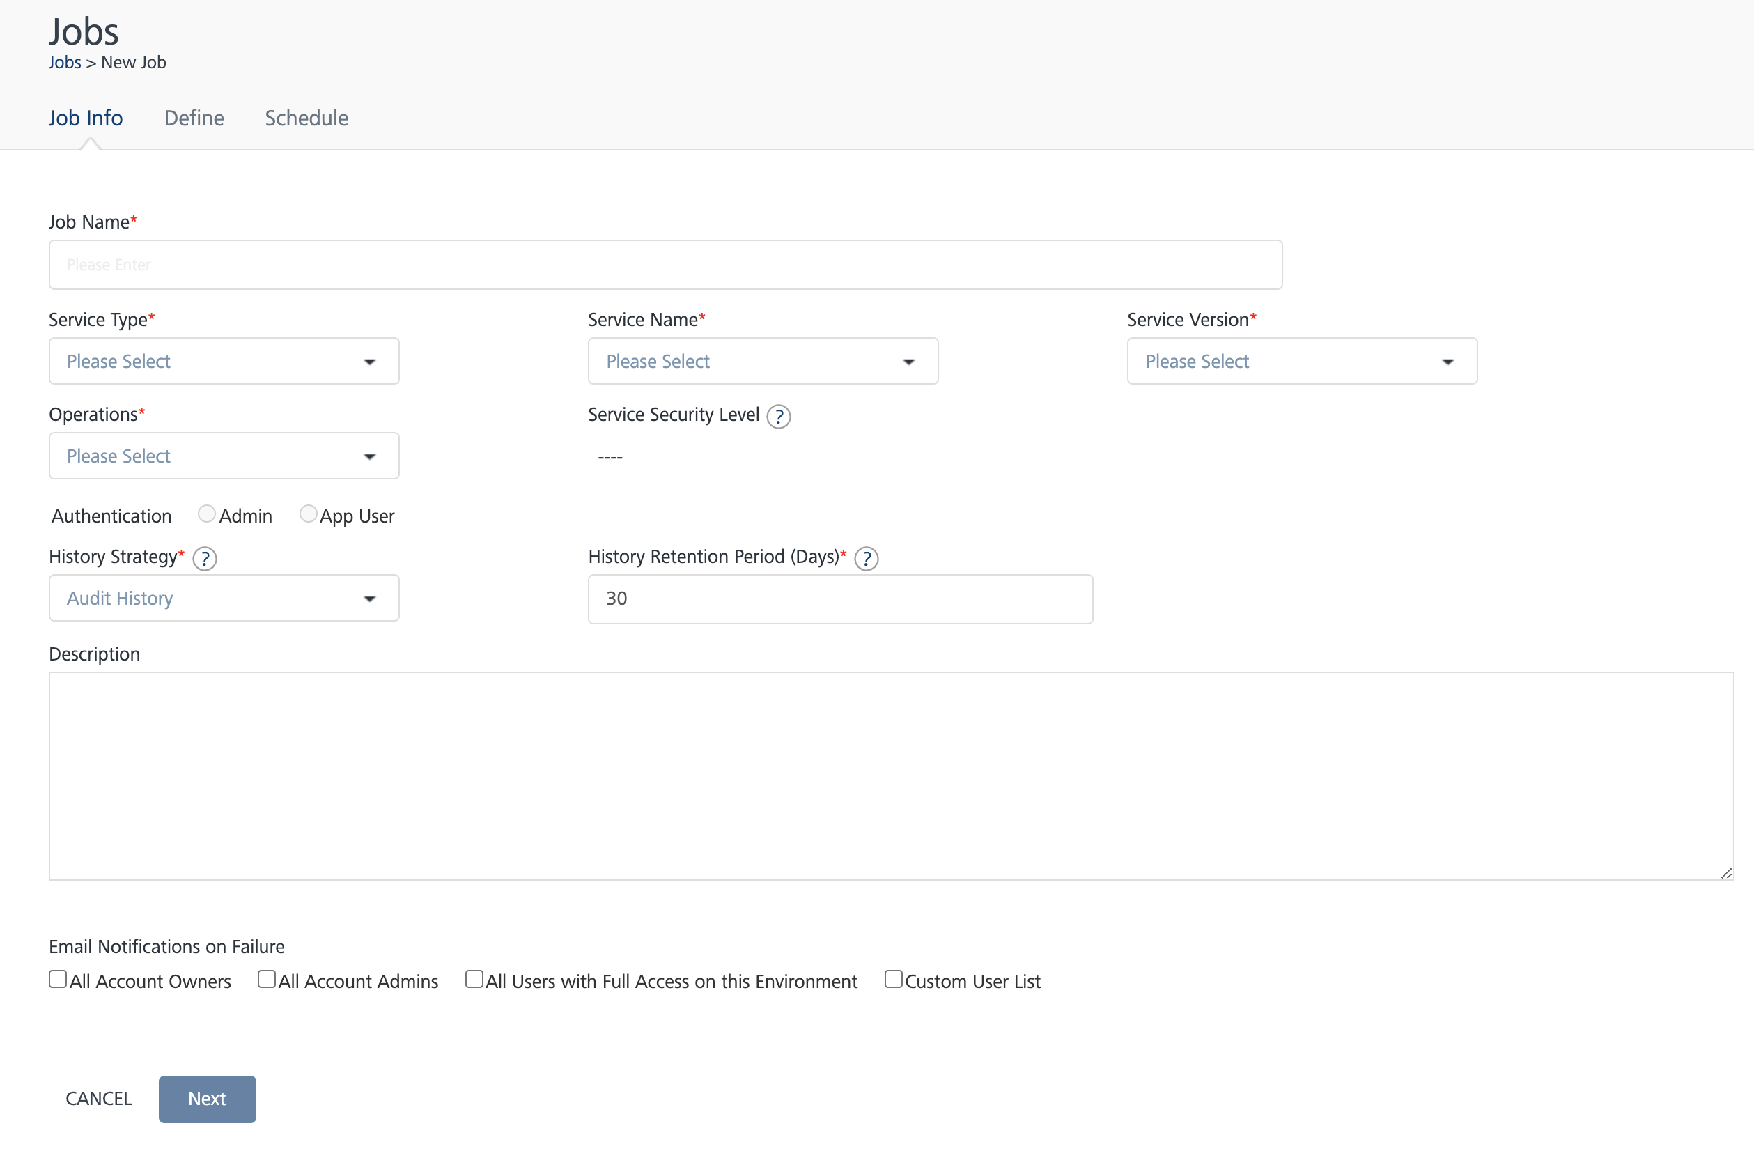Enable All Account Admins notifications
The width and height of the screenshot is (1754, 1158).
[x=267, y=979]
